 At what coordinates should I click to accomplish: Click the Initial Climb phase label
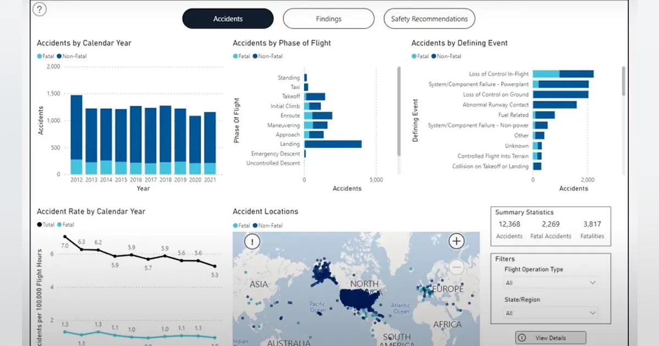click(286, 106)
